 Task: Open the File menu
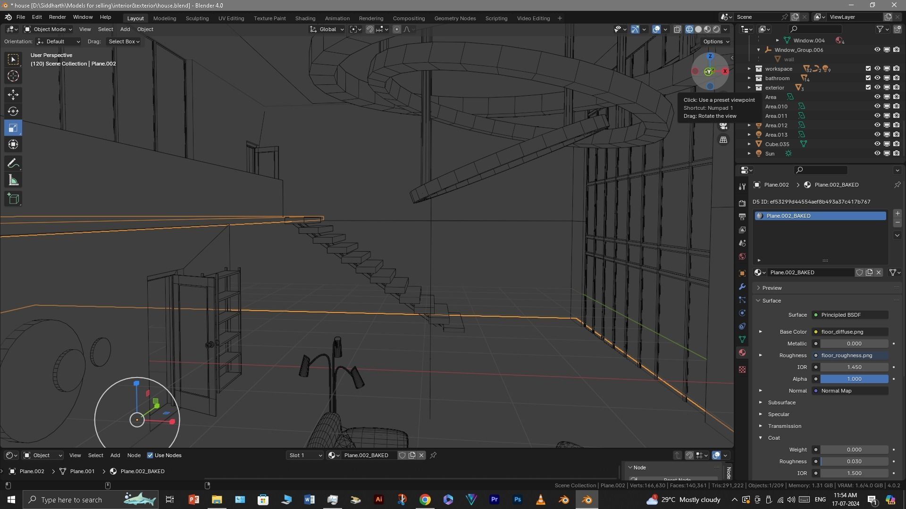point(21,17)
